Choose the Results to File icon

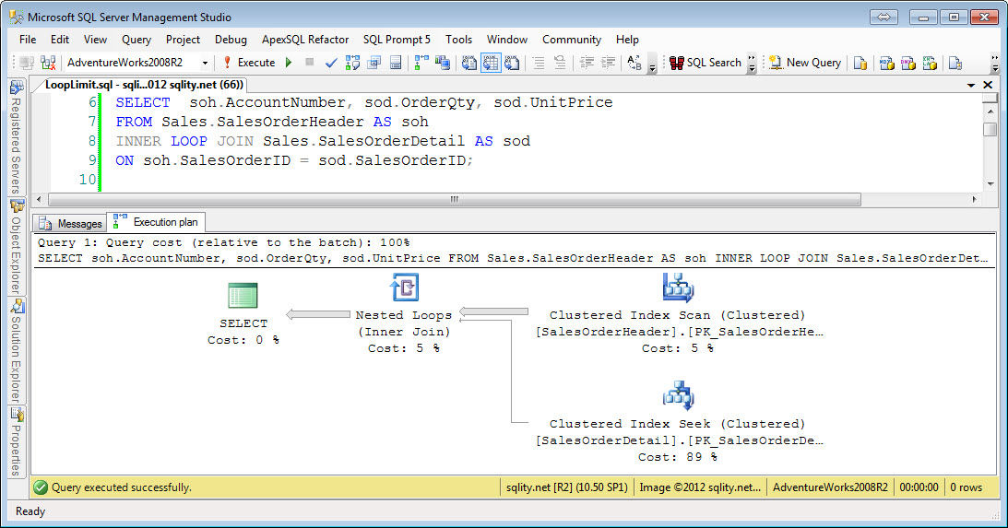(x=512, y=63)
